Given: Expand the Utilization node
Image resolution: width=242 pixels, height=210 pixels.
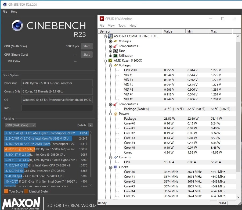Looking at the screenshot, I should [x=110, y=56].
